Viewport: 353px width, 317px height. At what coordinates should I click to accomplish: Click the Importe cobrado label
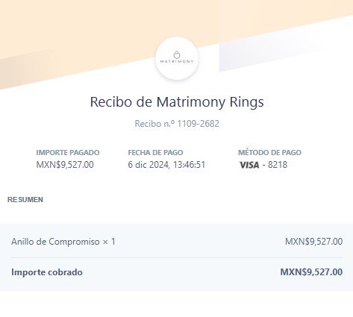(47, 272)
